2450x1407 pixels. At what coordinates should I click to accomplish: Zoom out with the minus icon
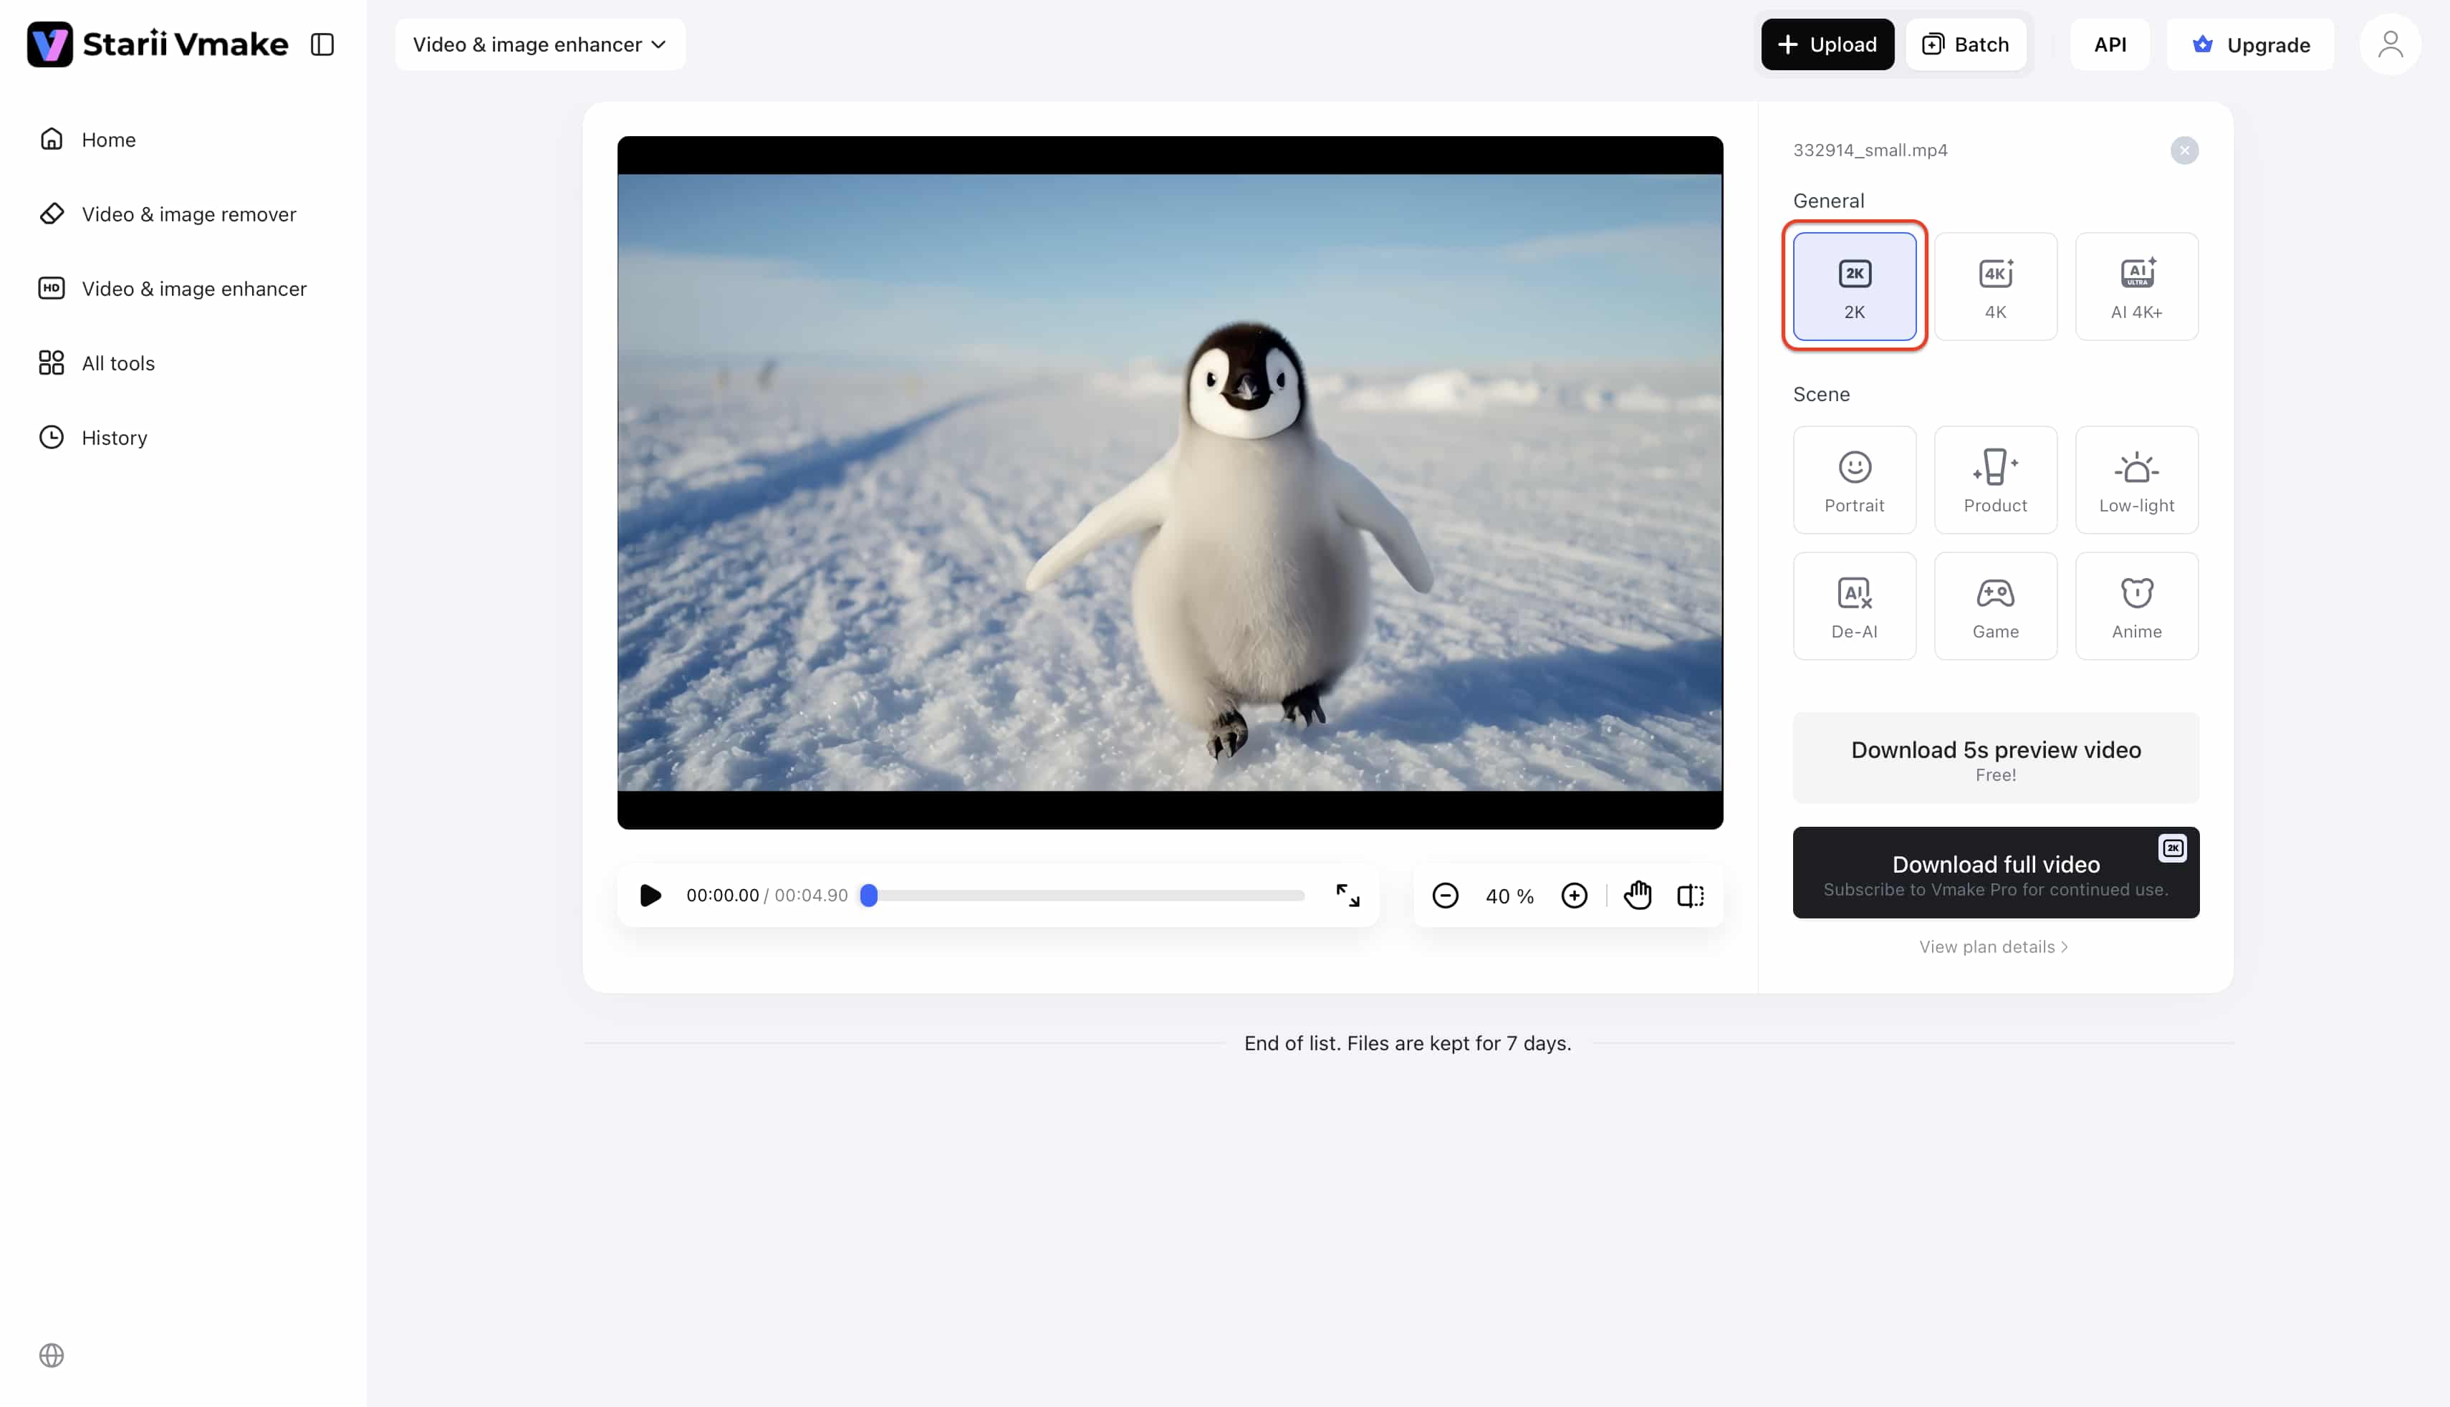(x=1445, y=895)
